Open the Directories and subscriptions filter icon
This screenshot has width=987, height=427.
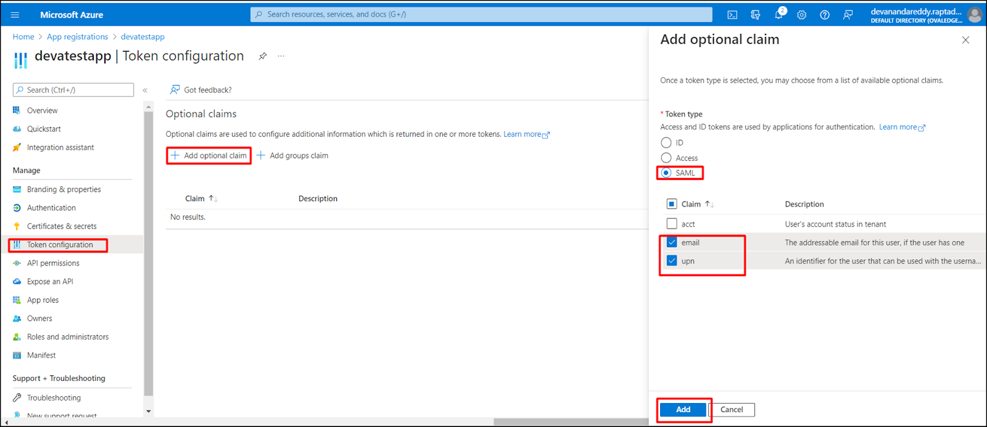tap(756, 15)
